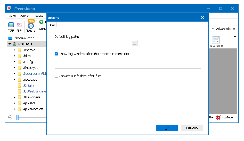The width and height of the screenshot is (244, 141).
Task: Disable Show log window after process
Action: [x=56, y=54]
